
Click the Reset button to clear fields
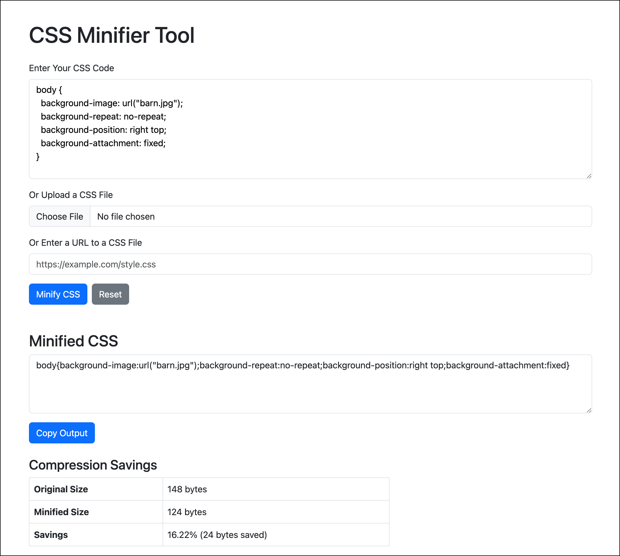click(x=110, y=294)
